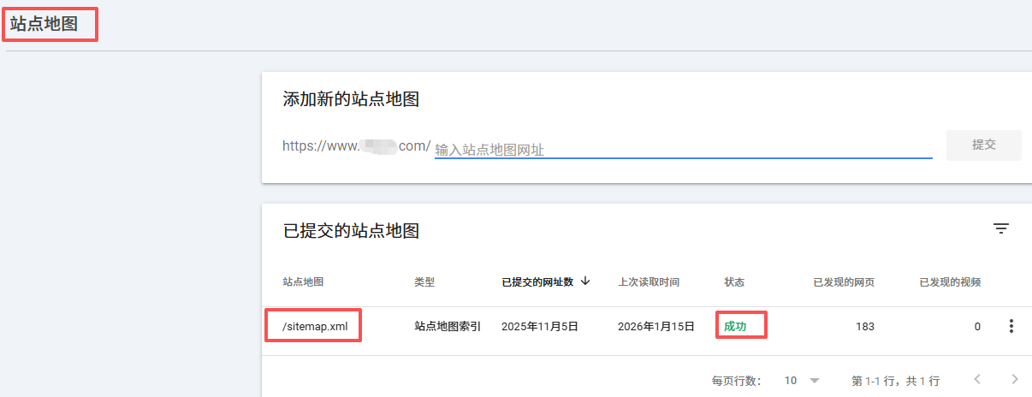Open the filter icon for submitted sitemaps
Screen dimensions: 1032x397
point(1000,228)
